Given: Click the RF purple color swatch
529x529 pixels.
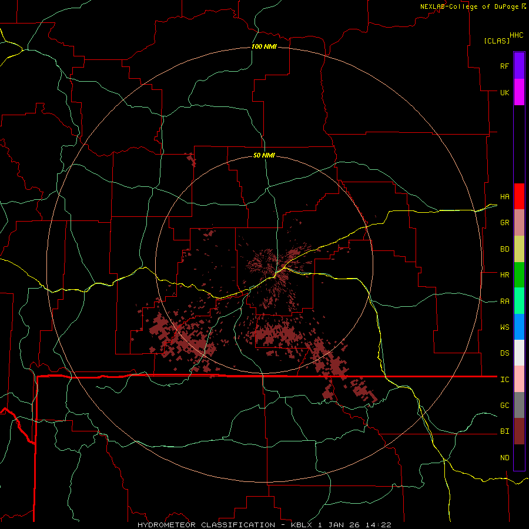Looking at the screenshot, I should click(x=519, y=66).
